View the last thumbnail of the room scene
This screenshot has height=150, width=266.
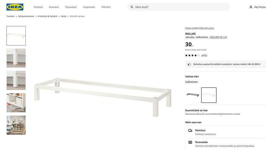point(16,125)
